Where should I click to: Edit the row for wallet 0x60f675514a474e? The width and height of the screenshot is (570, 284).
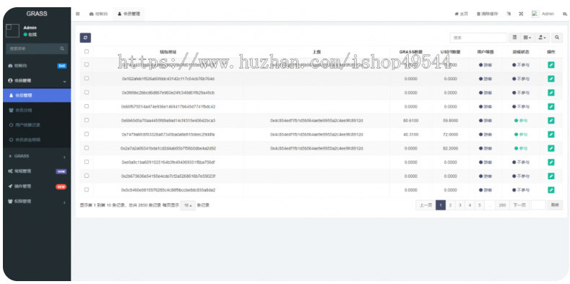[551, 106]
